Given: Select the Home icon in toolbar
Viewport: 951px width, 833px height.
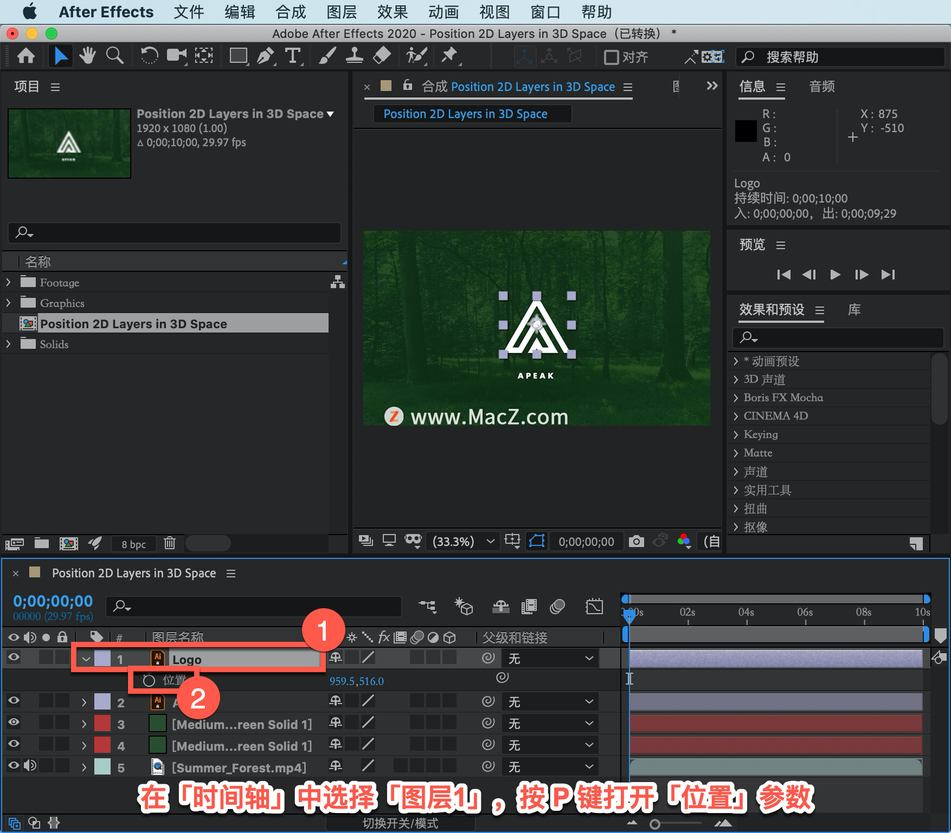Looking at the screenshot, I should tap(26, 56).
